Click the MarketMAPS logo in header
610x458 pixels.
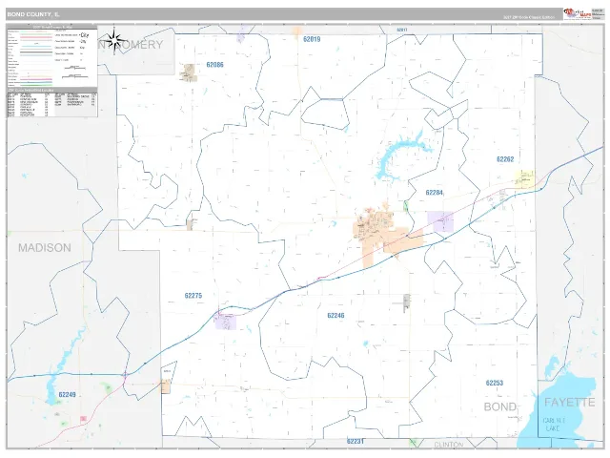(577, 14)
